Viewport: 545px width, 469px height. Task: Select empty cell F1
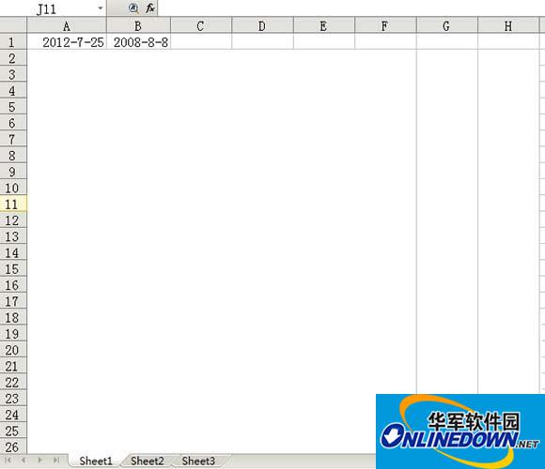[385, 42]
